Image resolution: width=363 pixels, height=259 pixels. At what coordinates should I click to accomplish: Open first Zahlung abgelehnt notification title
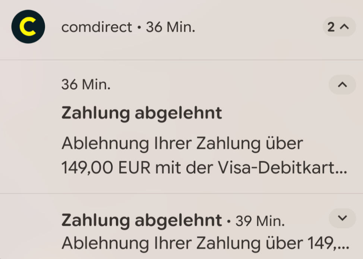coord(142,113)
